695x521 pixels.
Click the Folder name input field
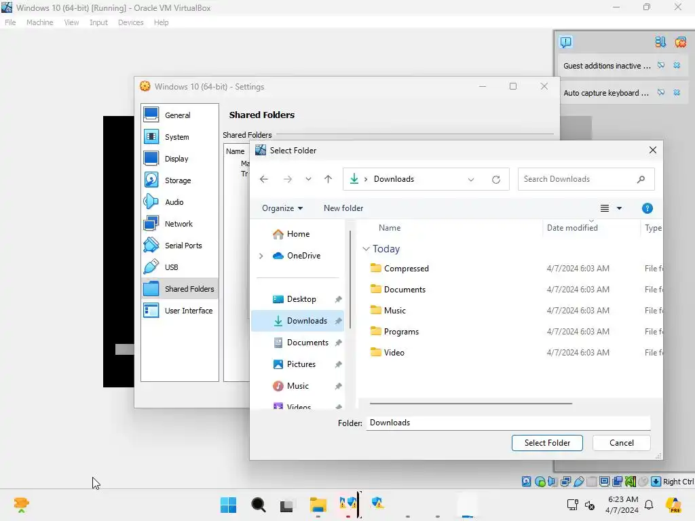(508, 423)
